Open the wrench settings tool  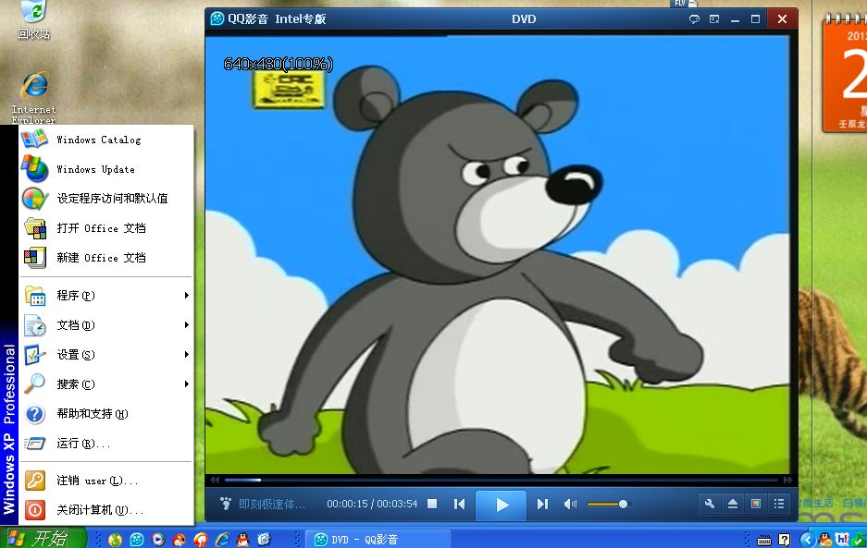[x=710, y=504]
